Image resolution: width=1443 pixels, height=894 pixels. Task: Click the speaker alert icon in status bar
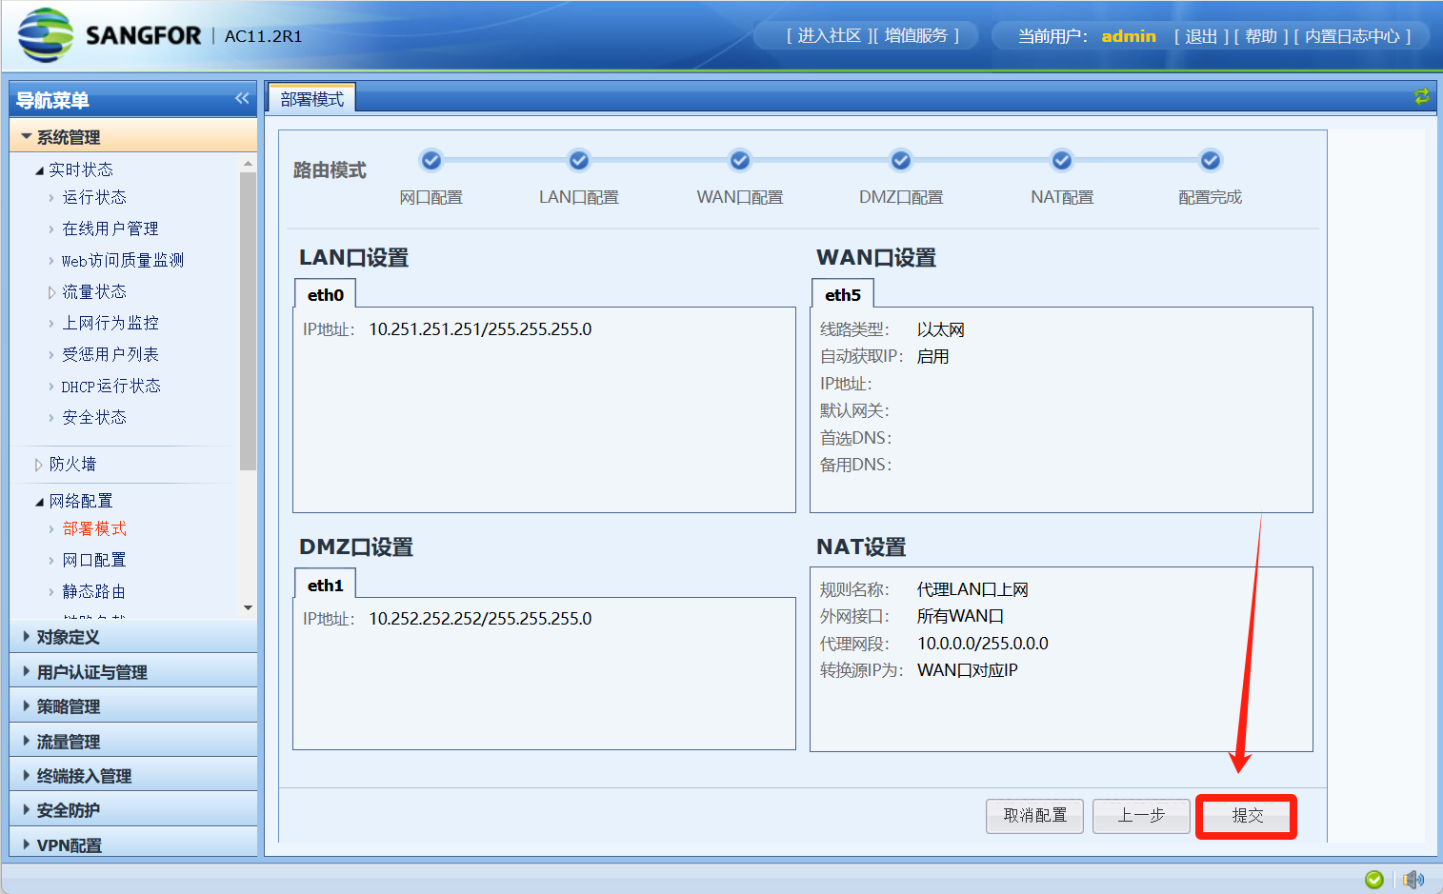[1413, 879]
